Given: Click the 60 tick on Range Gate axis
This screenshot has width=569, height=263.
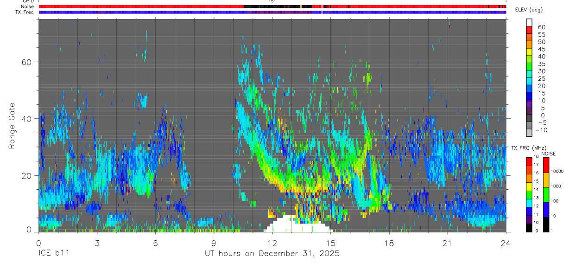Looking at the screenshot, I should click(26, 62).
